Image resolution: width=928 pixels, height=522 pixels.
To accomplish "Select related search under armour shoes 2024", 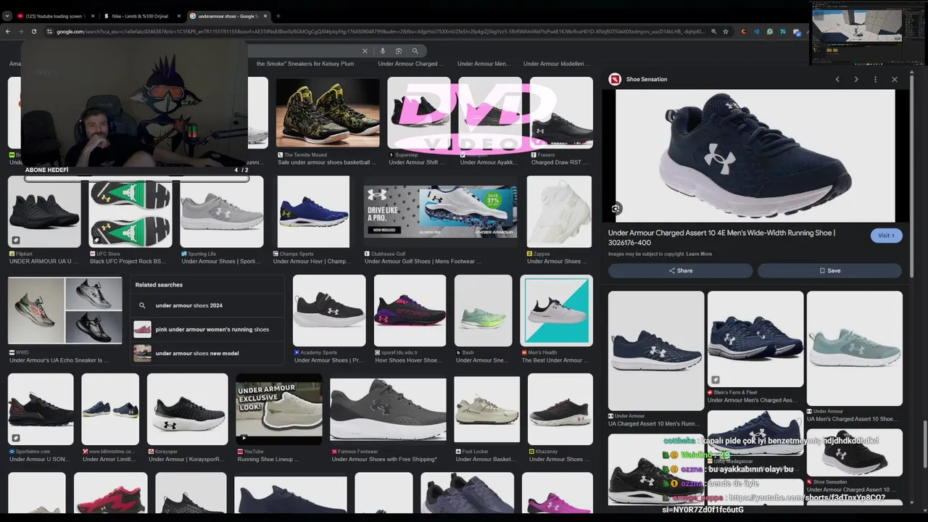I will click(207, 305).
